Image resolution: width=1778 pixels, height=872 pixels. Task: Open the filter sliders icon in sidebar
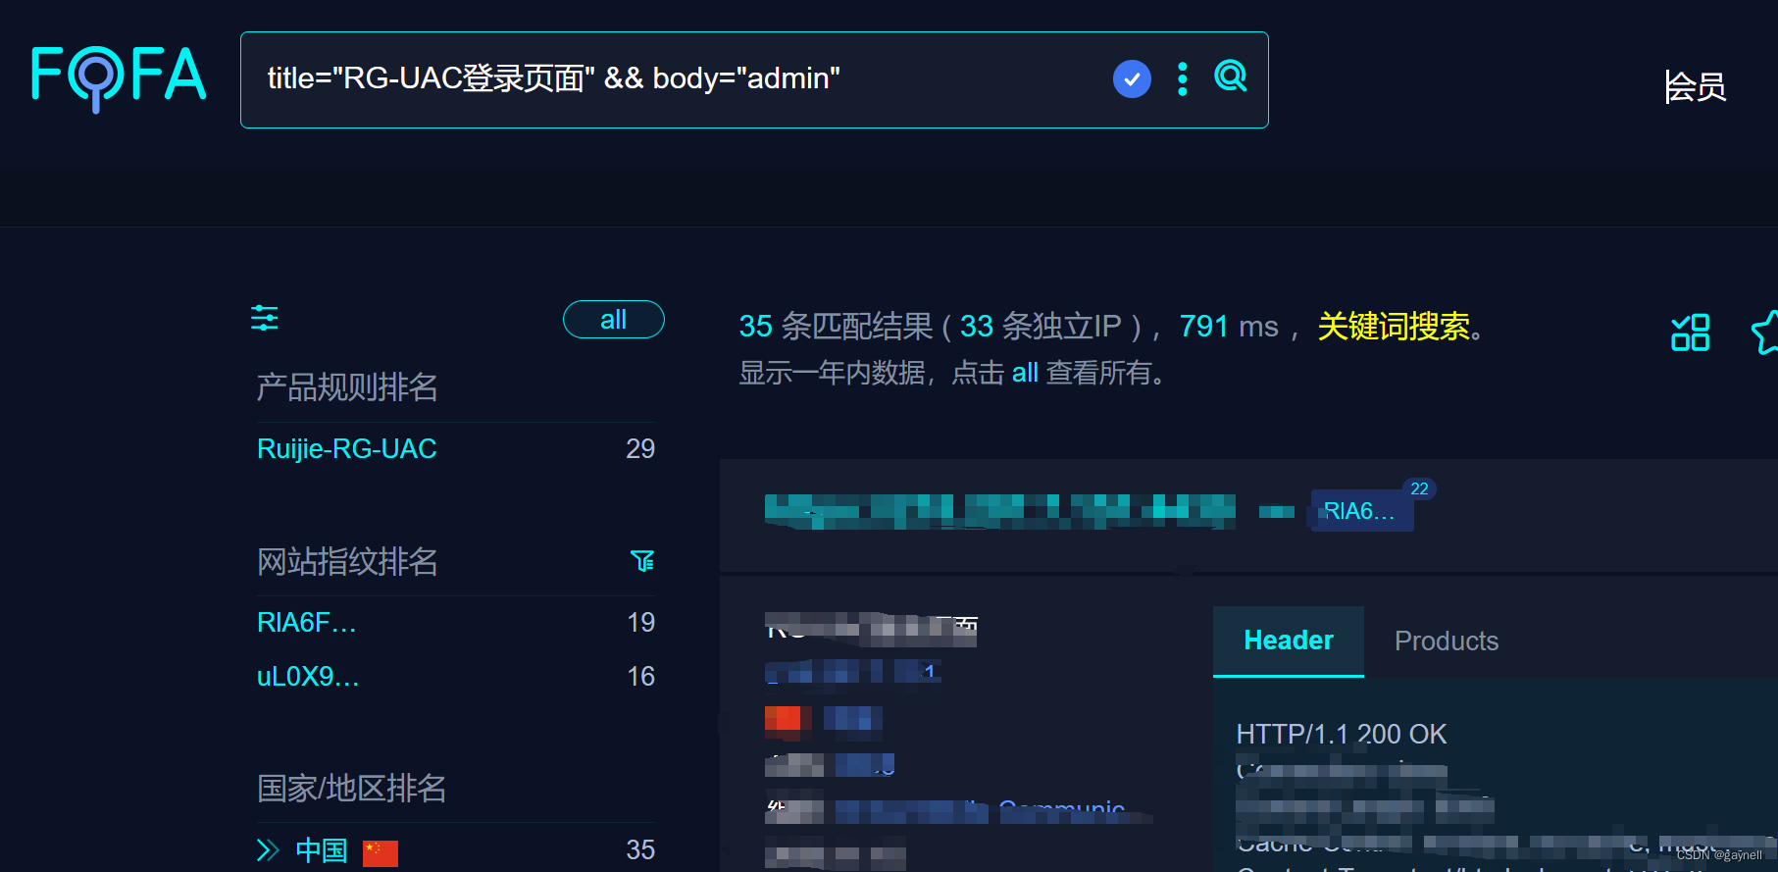(265, 318)
